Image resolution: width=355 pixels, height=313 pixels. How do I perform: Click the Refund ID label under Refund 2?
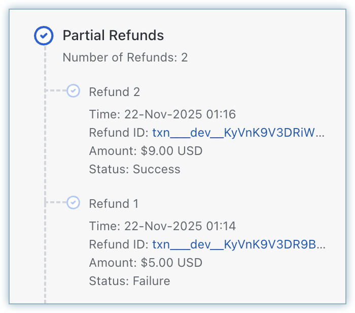click(119, 133)
